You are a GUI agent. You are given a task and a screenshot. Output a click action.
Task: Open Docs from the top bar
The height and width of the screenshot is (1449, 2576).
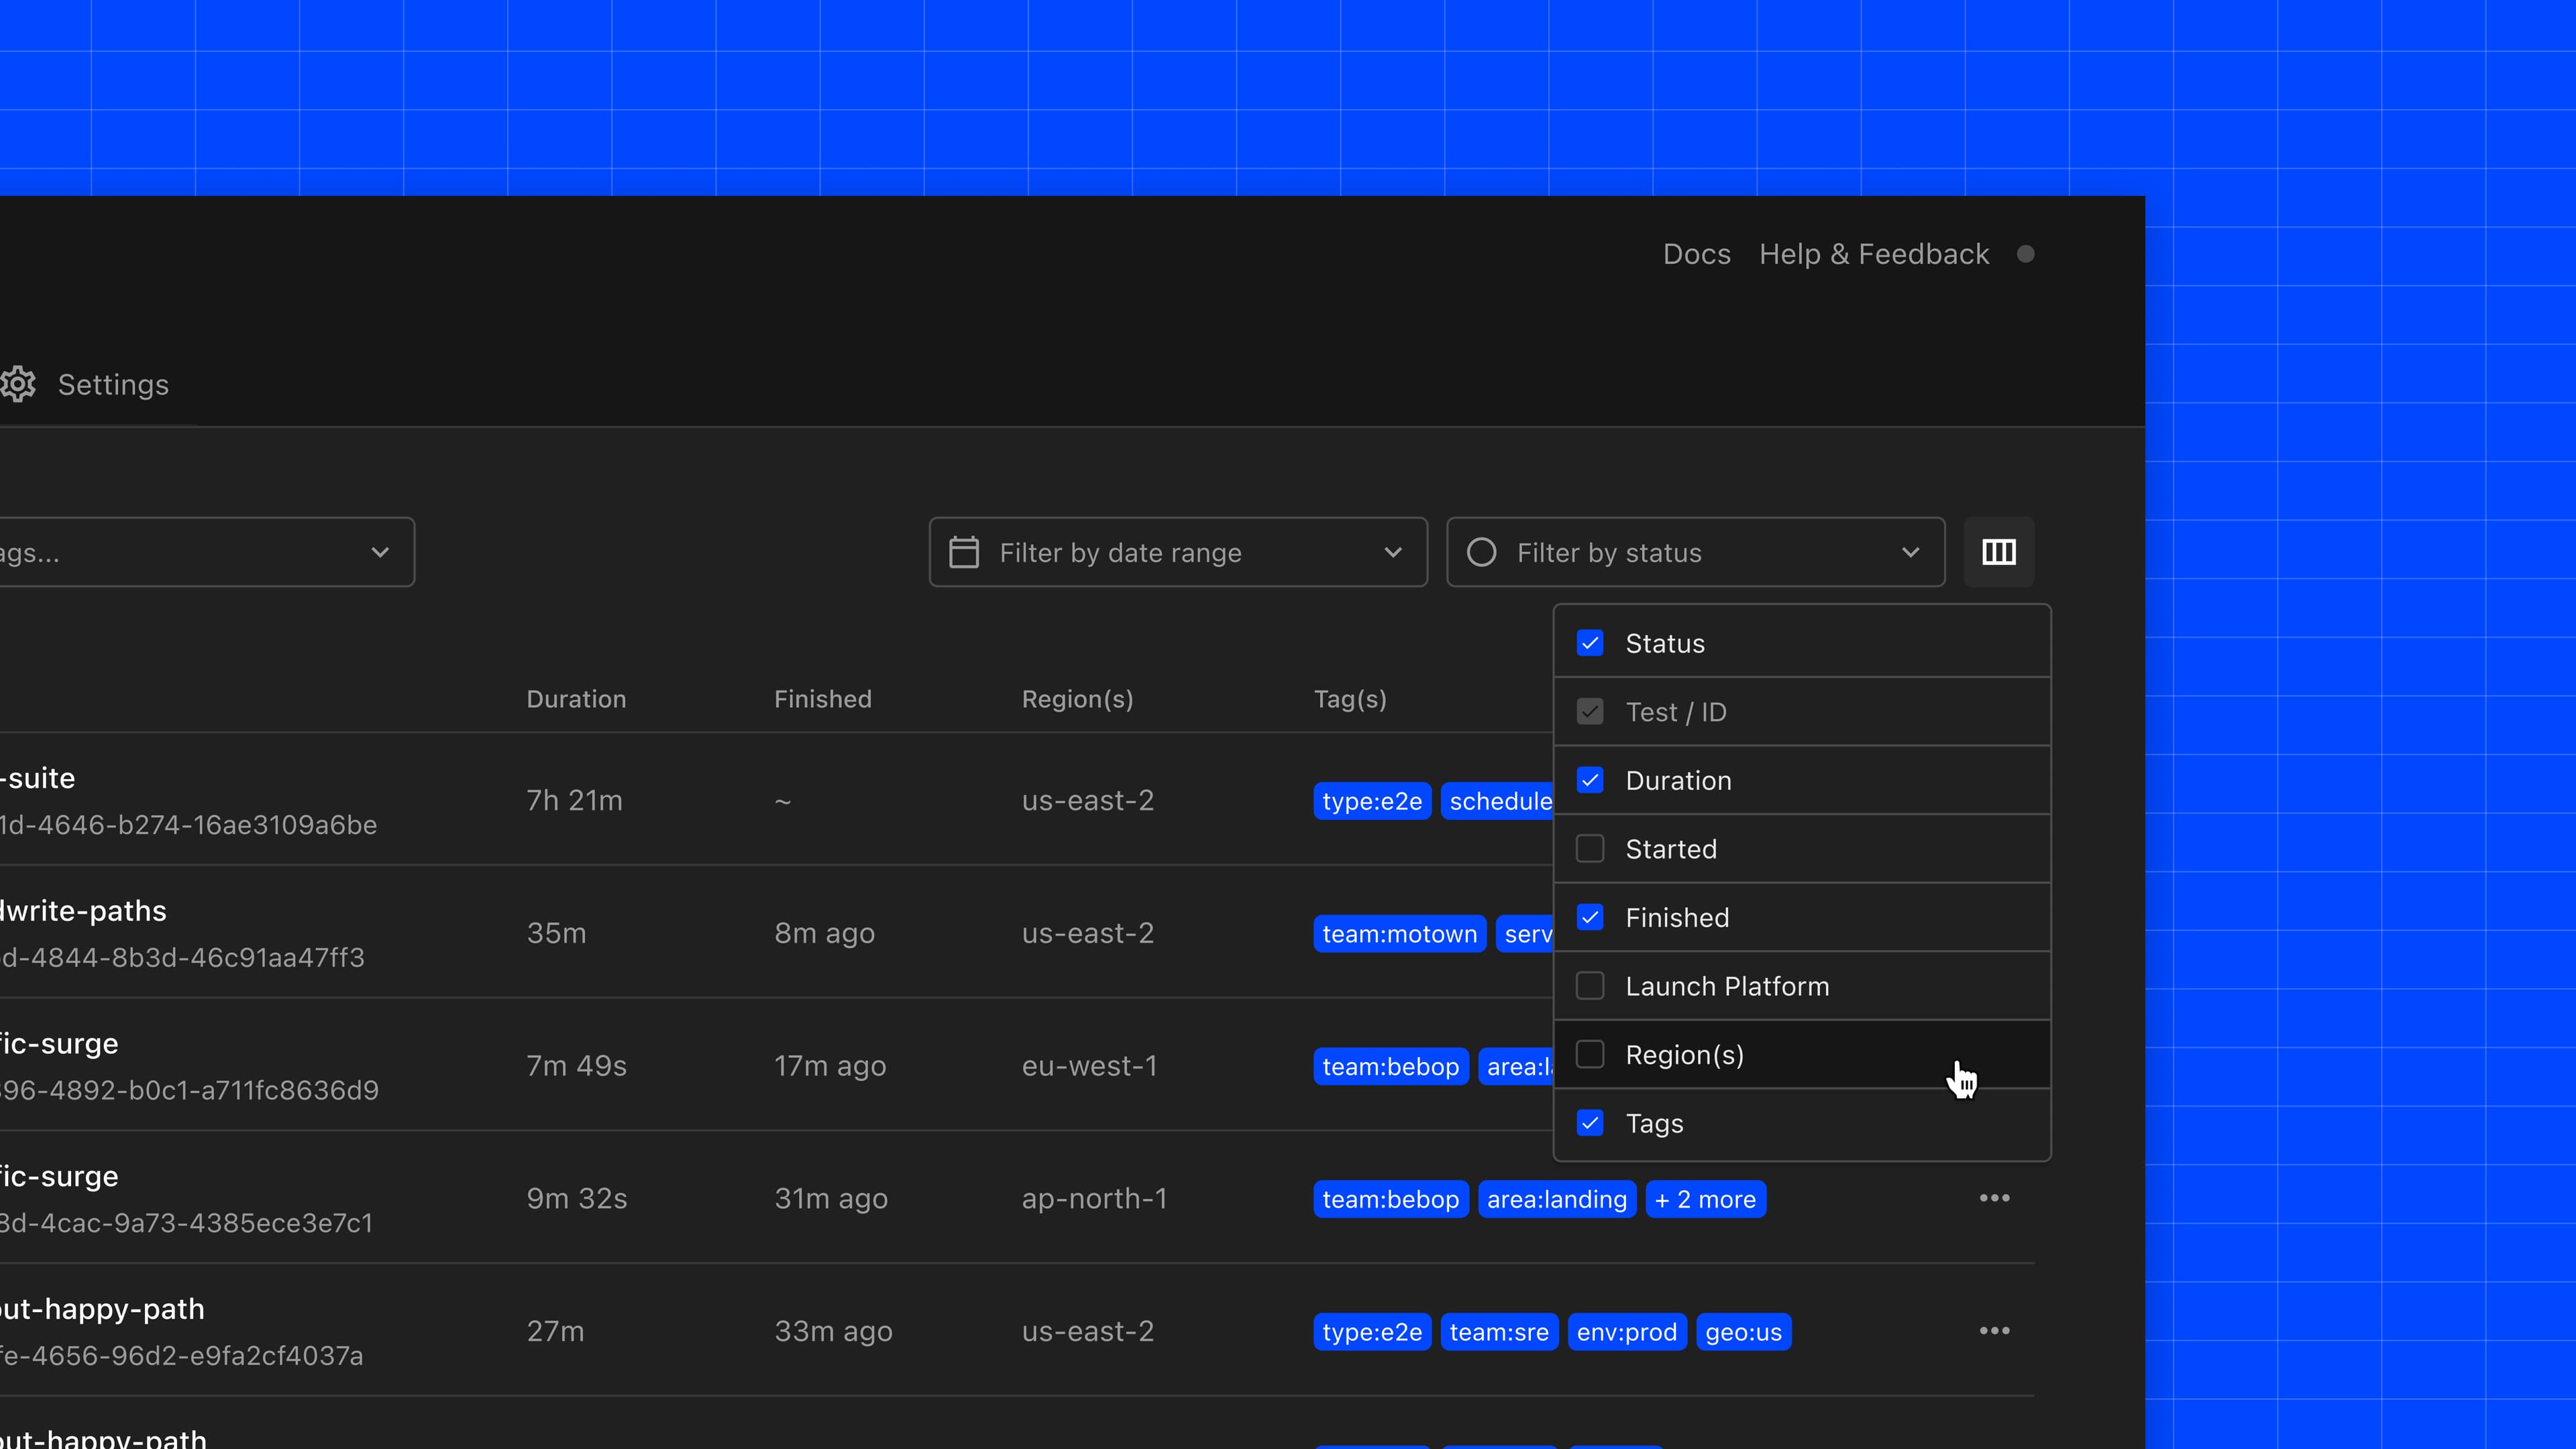tap(1696, 254)
